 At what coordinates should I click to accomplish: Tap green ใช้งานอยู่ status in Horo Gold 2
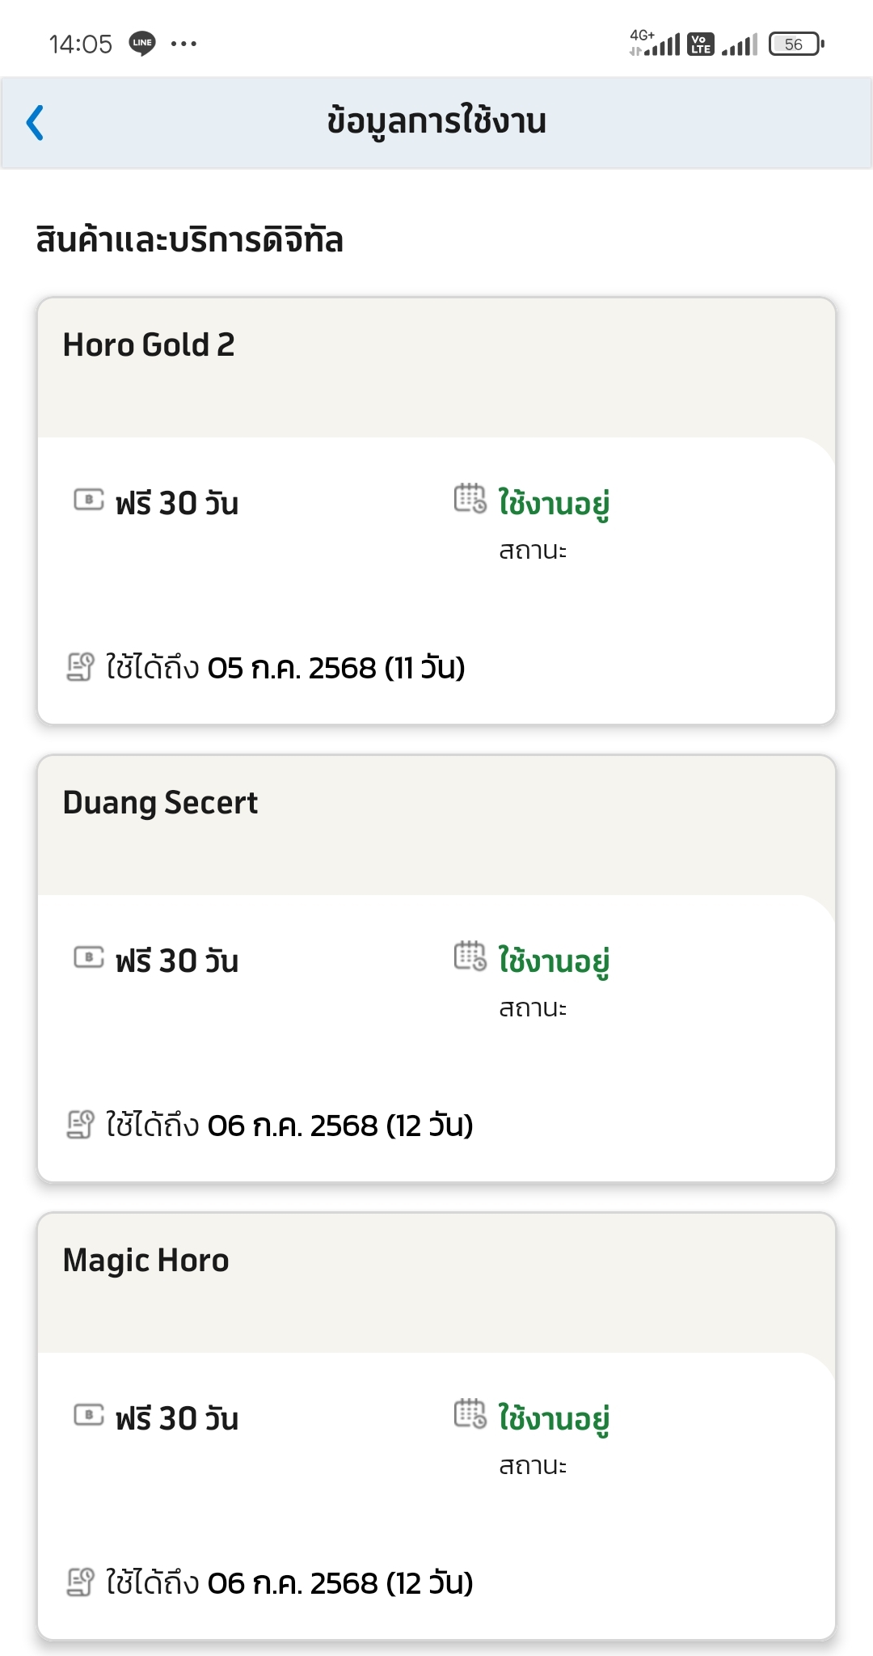coord(554,503)
